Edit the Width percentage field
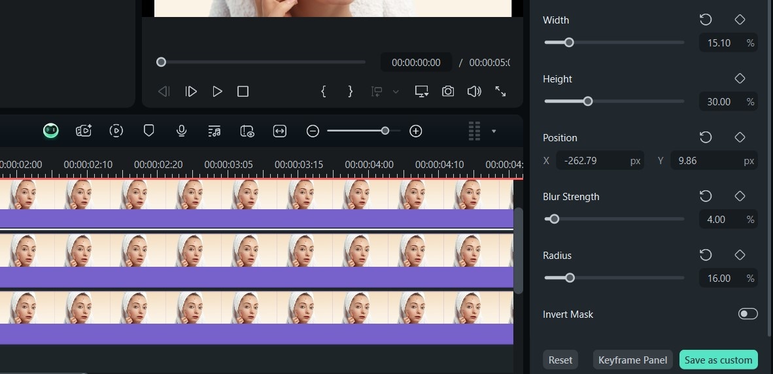Screen dimensions: 773x374 pos(728,43)
